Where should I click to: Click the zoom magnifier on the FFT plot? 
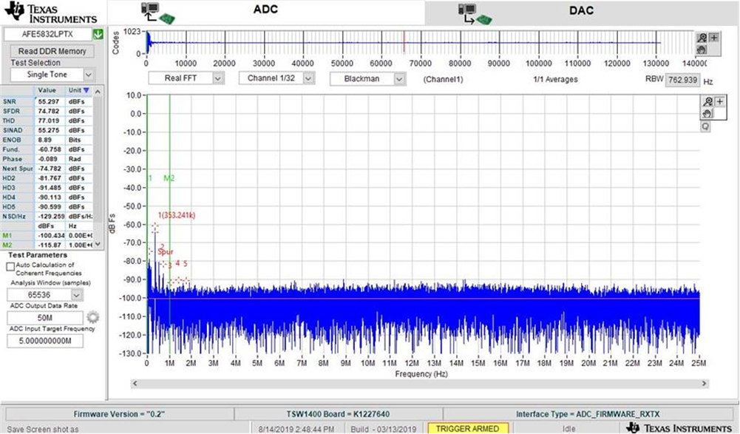pyautogui.click(x=707, y=102)
